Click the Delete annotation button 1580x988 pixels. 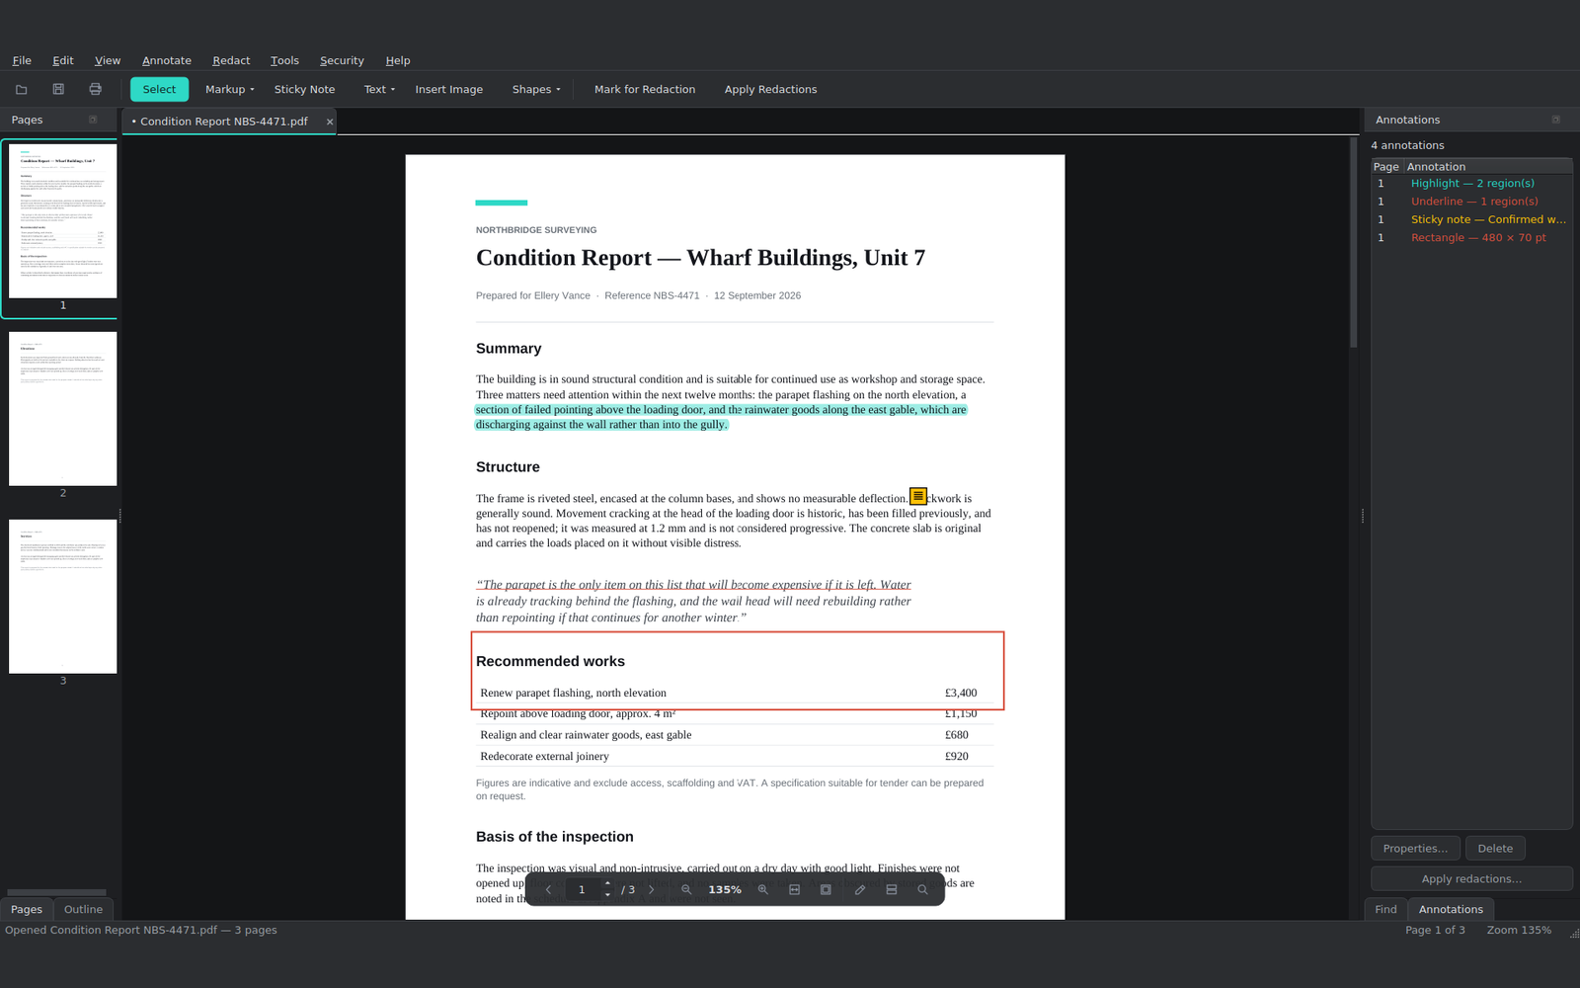tap(1495, 849)
